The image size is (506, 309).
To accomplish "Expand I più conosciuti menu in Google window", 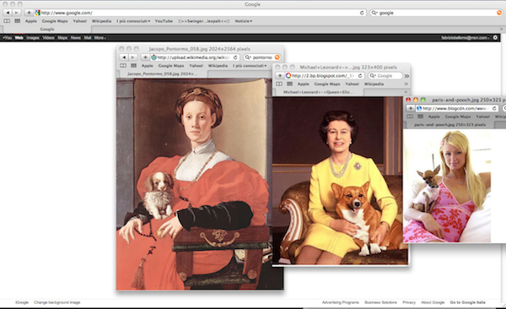I will pos(133,21).
